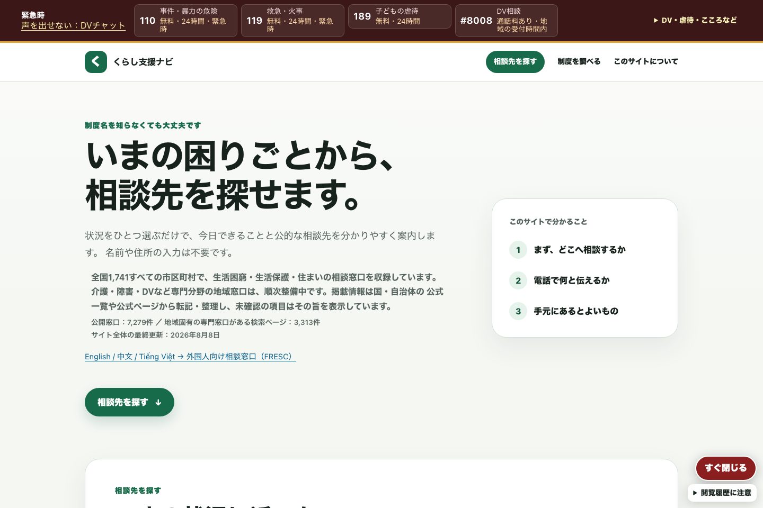Click the 緊急時 label in the top bar
This screenshot has width=763, height=508.
coord(33,15)
